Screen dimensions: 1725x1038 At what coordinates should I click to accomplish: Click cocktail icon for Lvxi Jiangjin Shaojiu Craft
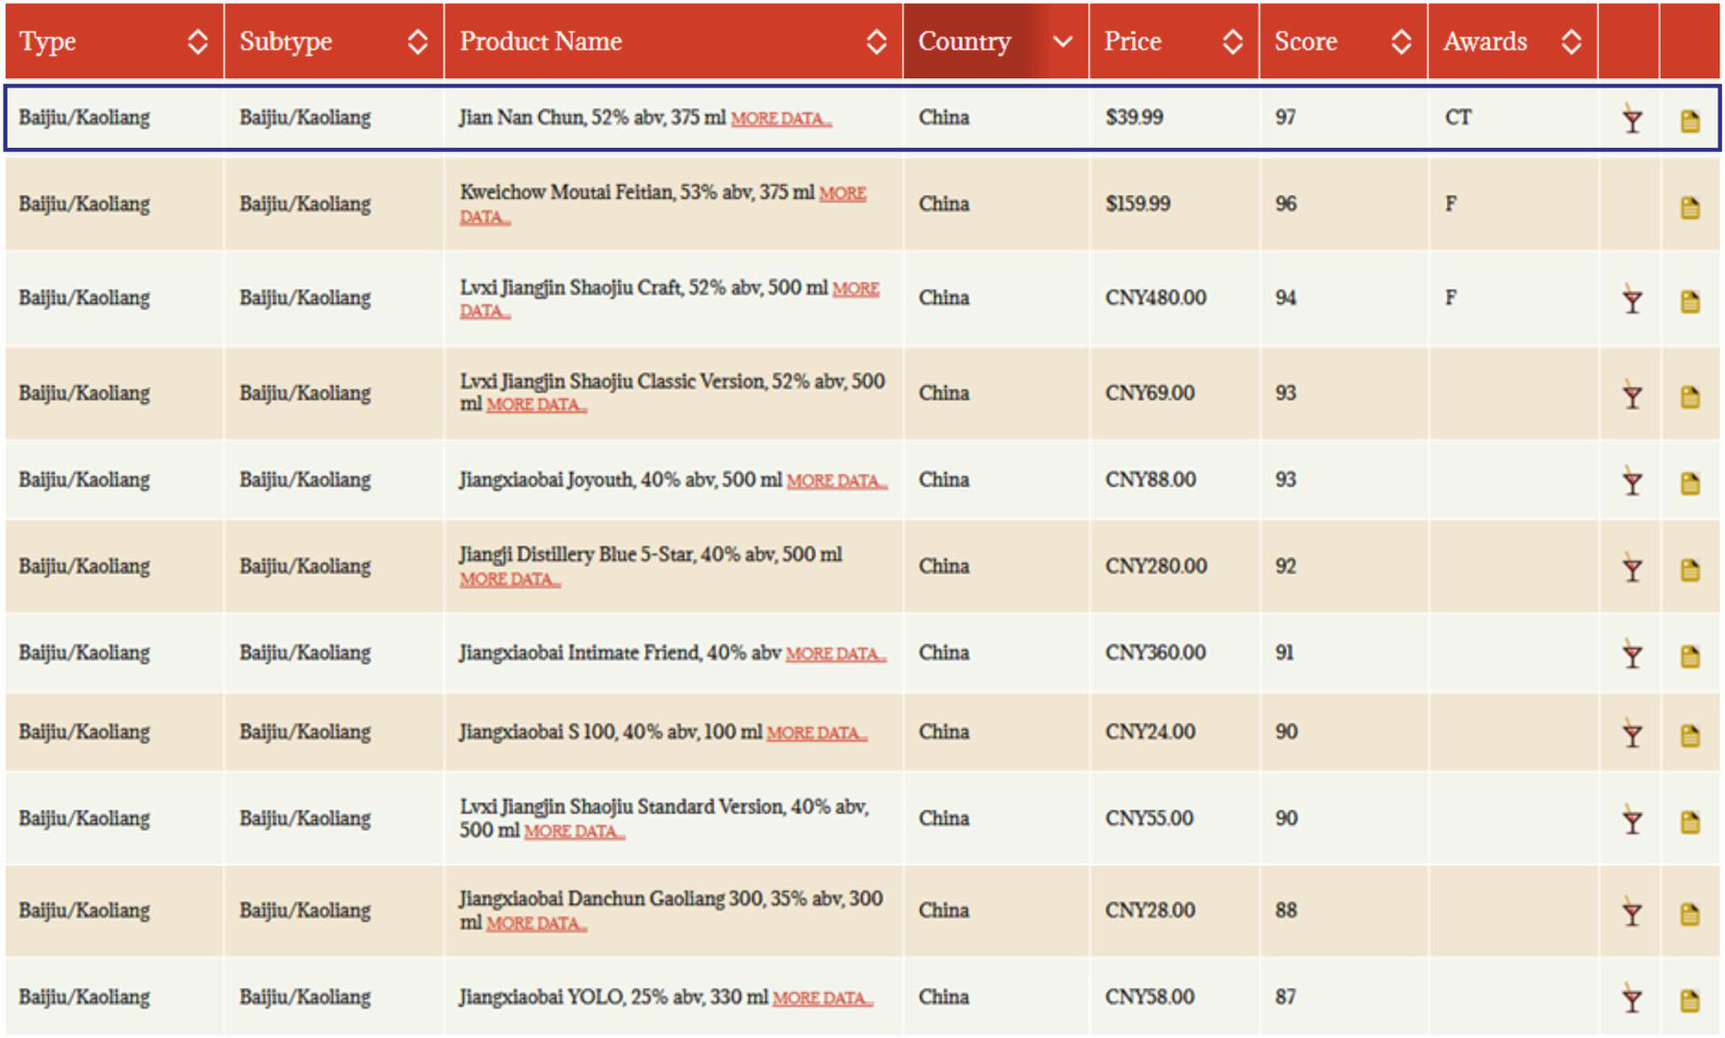coord(1631,300)
